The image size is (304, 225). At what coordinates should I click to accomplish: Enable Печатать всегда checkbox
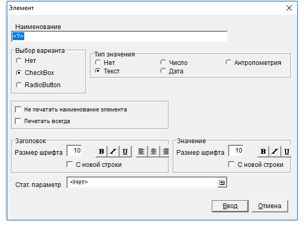pos(18,121)
